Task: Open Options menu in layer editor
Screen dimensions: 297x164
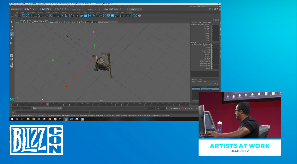Action: tap(200, 82)
